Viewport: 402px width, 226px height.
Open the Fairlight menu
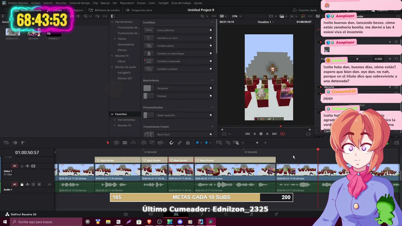click(163, 3)
